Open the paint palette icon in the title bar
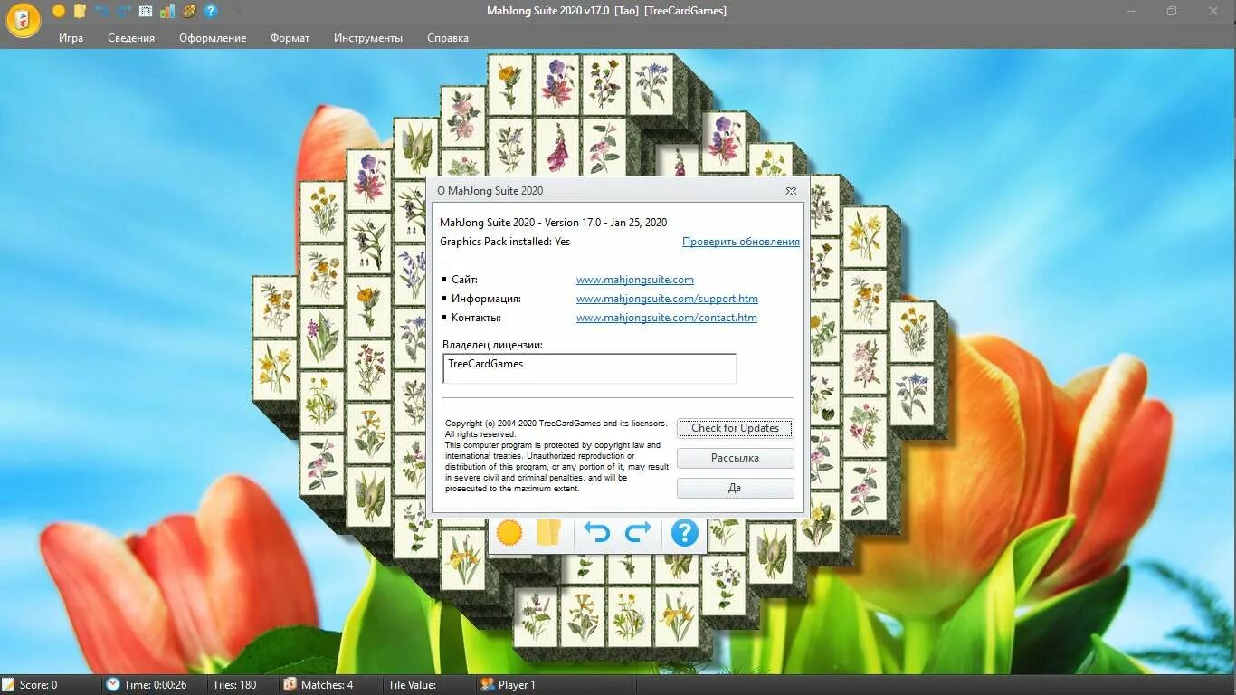 (x=189, y=11)
